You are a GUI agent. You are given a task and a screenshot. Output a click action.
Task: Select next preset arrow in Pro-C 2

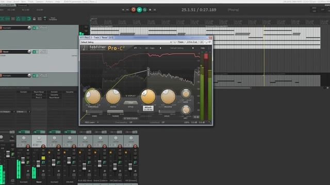pos(193,48)
